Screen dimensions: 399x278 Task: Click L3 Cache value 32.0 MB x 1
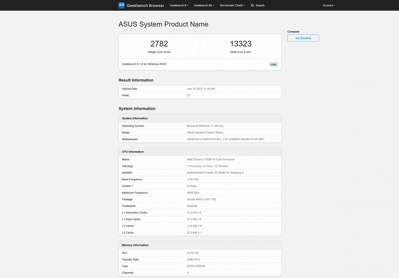(x=194, y=233)
